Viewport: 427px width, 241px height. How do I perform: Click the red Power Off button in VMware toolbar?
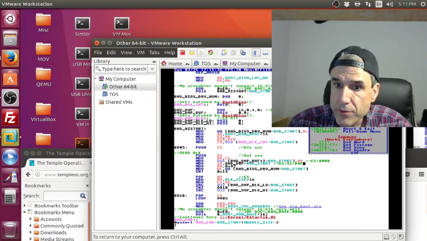pos(182,53)
